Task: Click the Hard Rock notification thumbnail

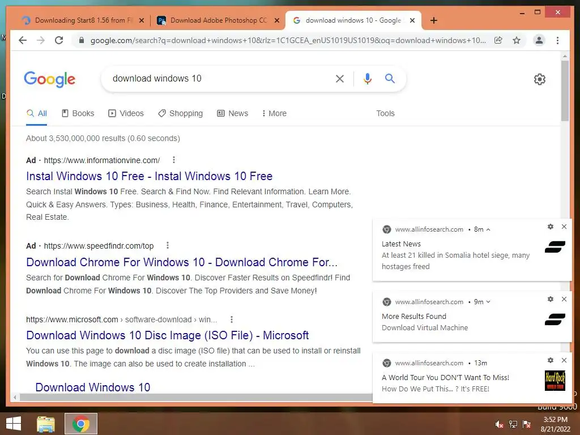Action: click(555, 381)
